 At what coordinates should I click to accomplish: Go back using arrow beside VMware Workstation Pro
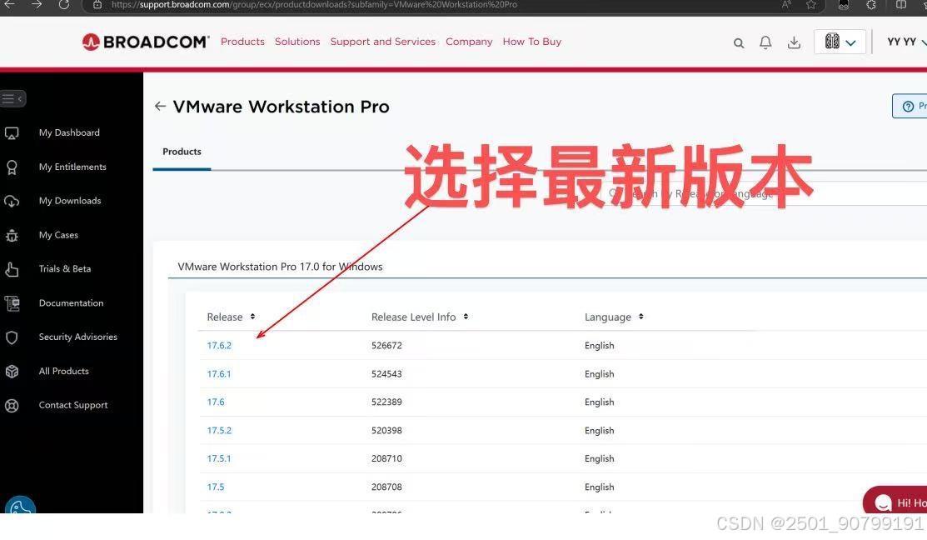[x=160, y=106]
